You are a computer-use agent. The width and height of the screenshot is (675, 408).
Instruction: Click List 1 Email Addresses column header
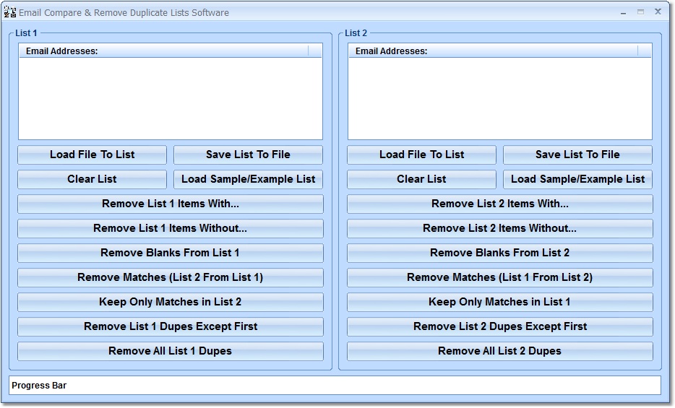[x=163, y=51]
